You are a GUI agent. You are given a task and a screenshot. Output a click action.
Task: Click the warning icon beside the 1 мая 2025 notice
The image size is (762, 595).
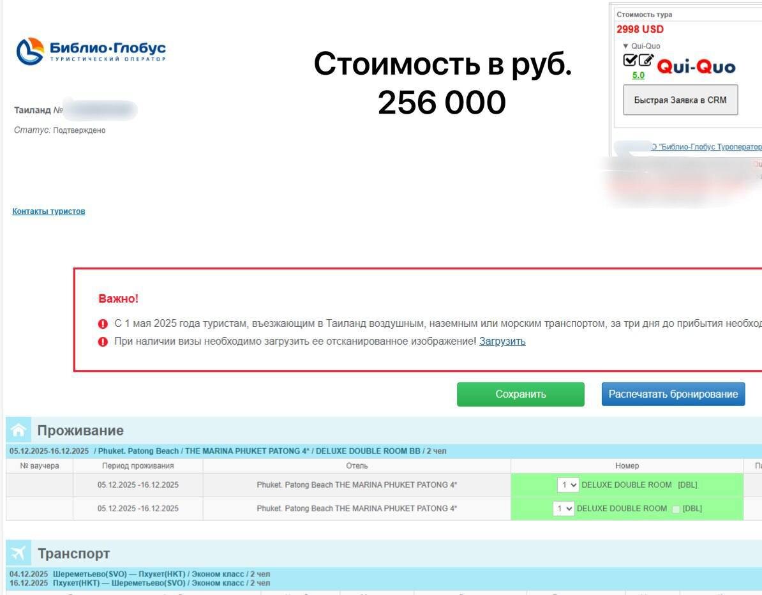click(x=103, y=324)
